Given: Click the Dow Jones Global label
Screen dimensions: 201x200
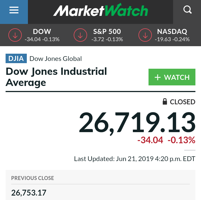Looking at the screenshot, I should click(x=56, y=59).
